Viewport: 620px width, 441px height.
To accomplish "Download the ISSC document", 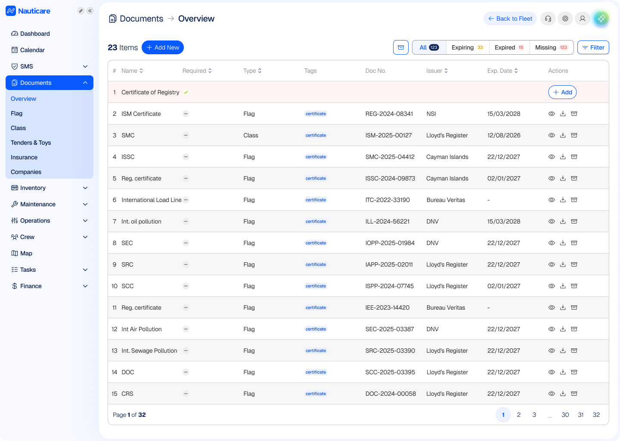I will click(x=563, y=157).
